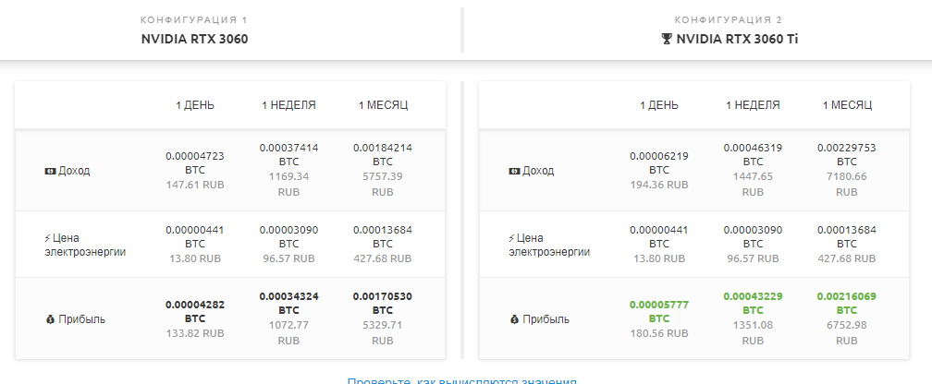Click the Цена электроэнергии label in configuration 1

tap(86, 246)
